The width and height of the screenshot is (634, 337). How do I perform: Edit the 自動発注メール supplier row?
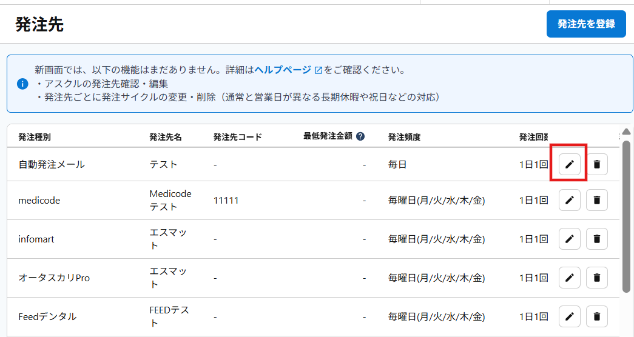pyautogui.click(x=569, y=164)
